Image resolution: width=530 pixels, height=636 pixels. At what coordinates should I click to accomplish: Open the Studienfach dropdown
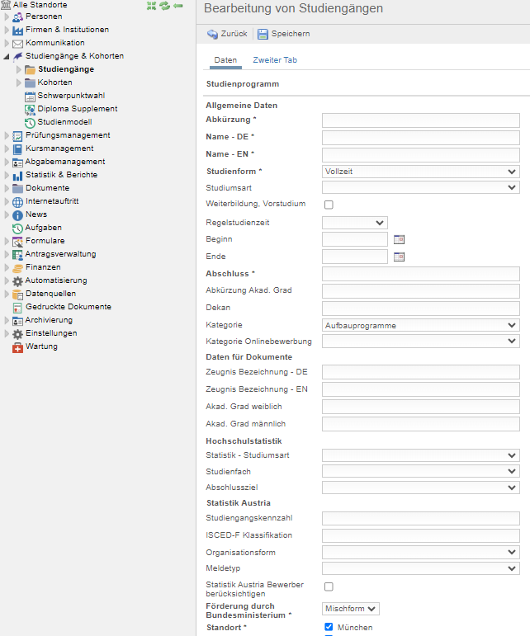point(421,471)
